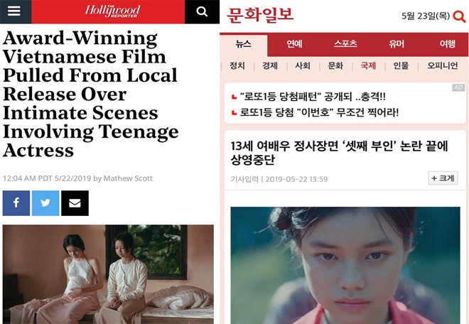
Task: Share article via Twitter icon
Action: 45,202
